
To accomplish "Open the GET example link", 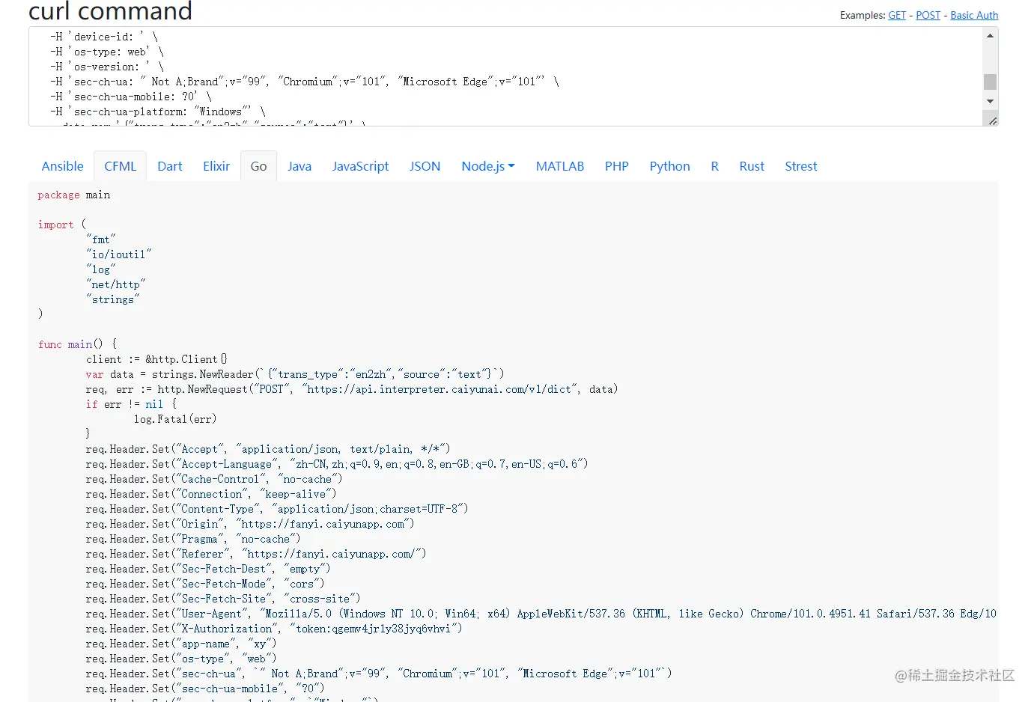I will 897,15.
